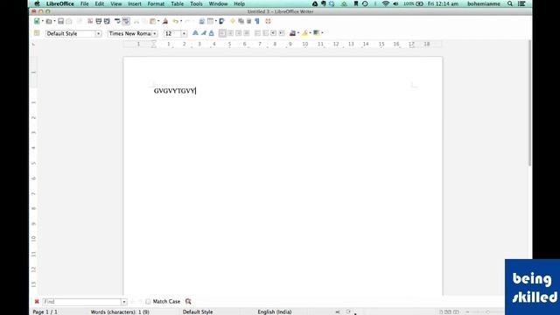The image size is (560, 315).
Task: Open the Undo history dropdown arrow
Action: pyautogui.click(x=181, y=21)
